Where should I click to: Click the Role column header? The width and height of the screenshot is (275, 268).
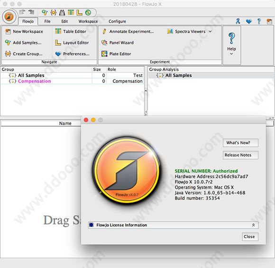pos(125,69)
